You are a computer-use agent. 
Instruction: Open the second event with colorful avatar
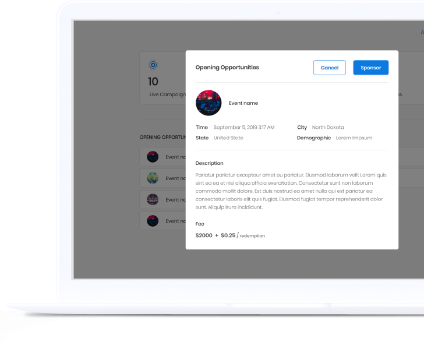point(153,178)
